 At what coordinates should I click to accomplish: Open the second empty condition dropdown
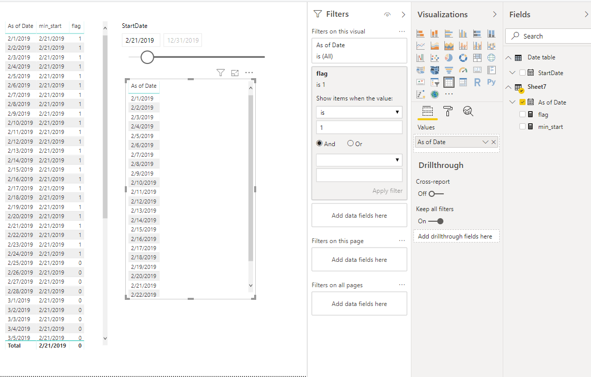click(x=359, y=160)
